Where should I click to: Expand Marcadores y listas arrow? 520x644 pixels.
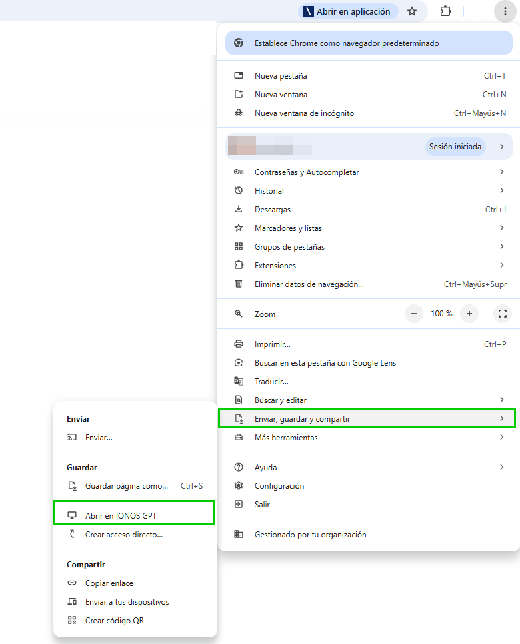pyautogui.click(x=502, y=228)
